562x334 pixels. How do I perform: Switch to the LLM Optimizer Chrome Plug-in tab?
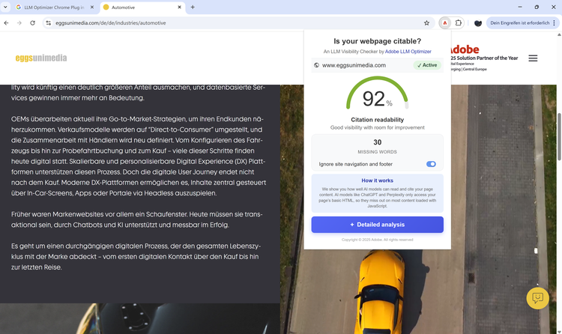click(55, 7)
